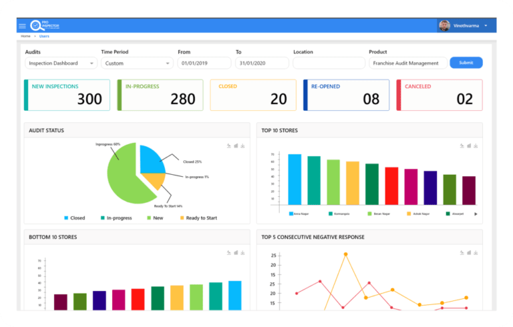Click the Location input field
This screenshot has width=513, height=327.
pos(329,63)
